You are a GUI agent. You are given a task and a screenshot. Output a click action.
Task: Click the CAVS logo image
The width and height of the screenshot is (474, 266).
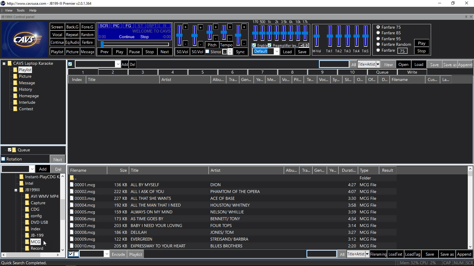point(25,39)
